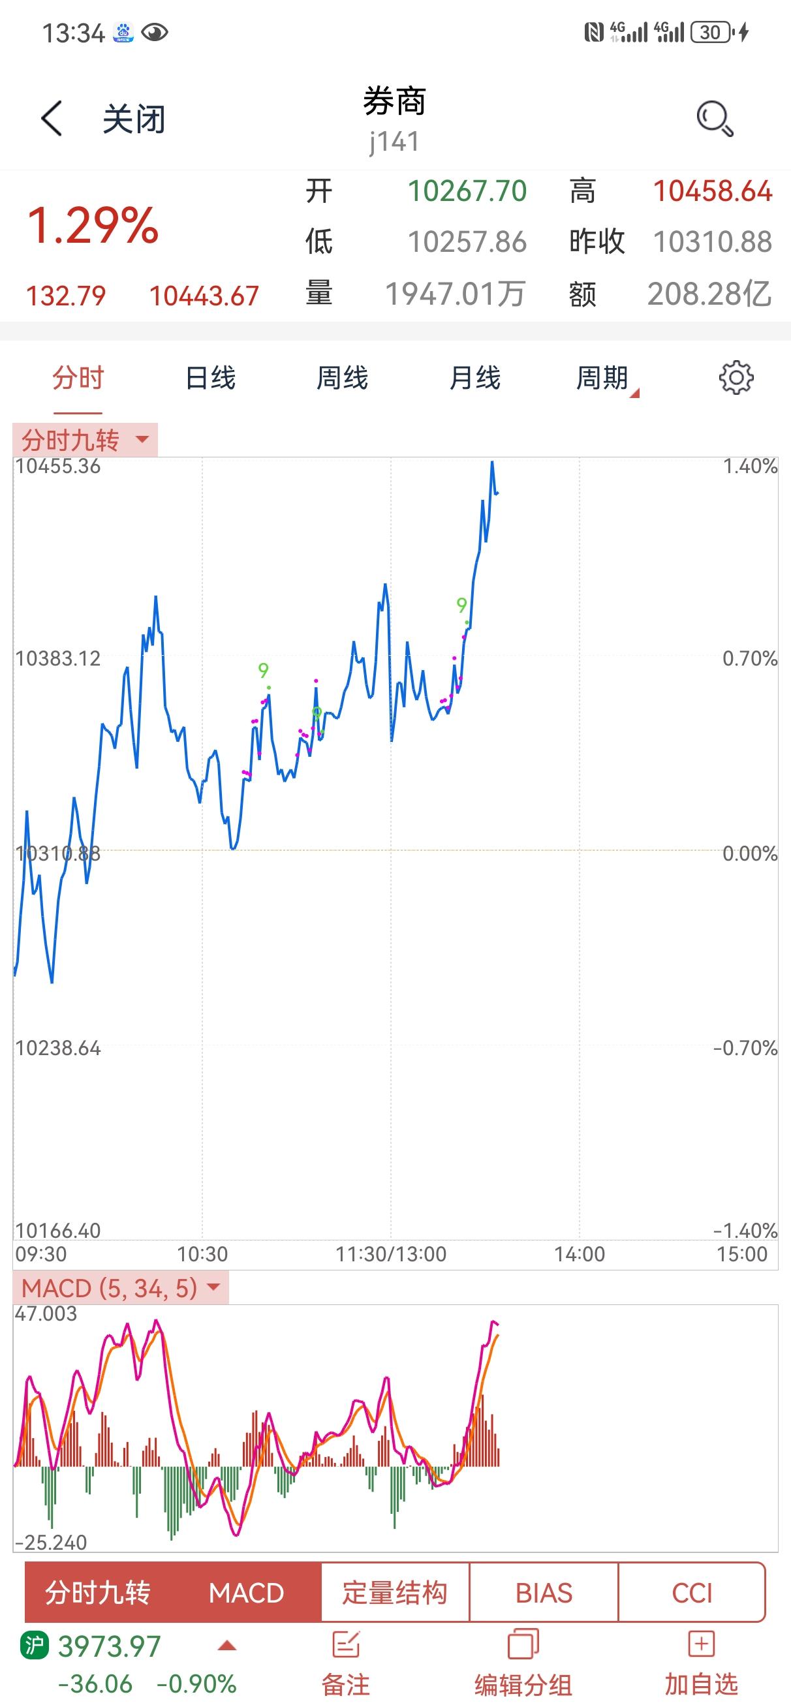
Task: Tap the back arrow icon
Action: click(x=52, y=119)
